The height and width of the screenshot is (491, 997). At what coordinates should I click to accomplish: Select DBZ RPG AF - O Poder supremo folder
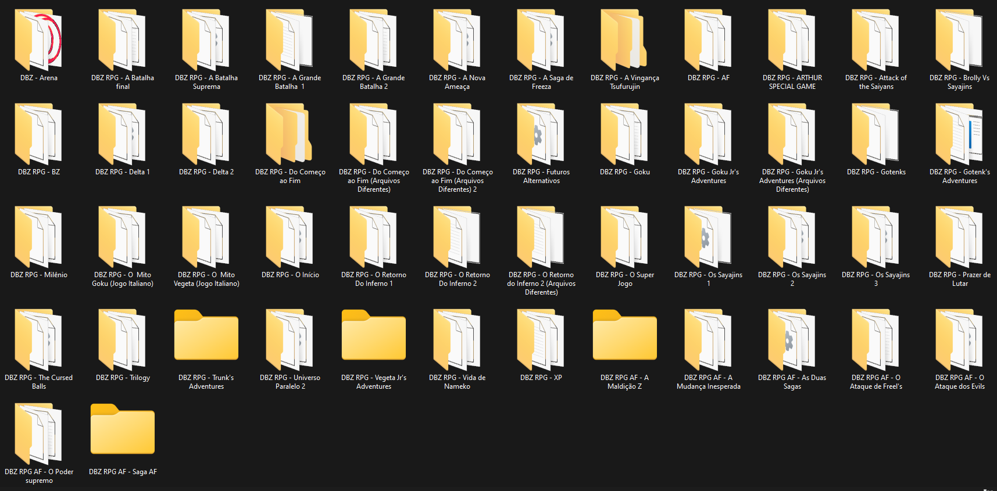(x=38, y=434)
